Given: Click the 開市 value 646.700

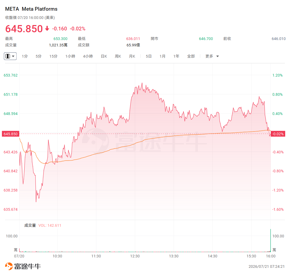Looking at the screenshot, I should 206,39.
